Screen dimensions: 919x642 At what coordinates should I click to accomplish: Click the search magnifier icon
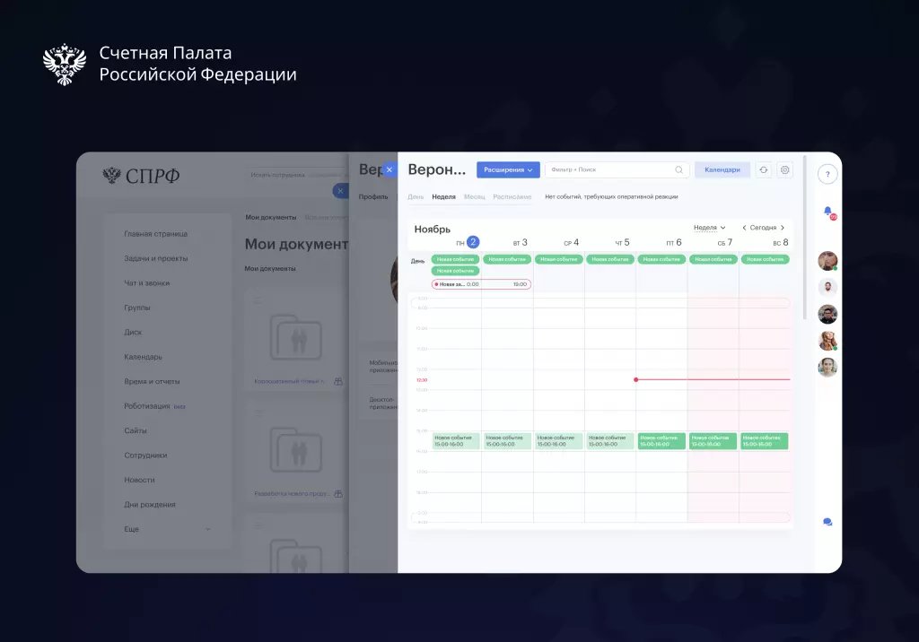click(678, 169)
